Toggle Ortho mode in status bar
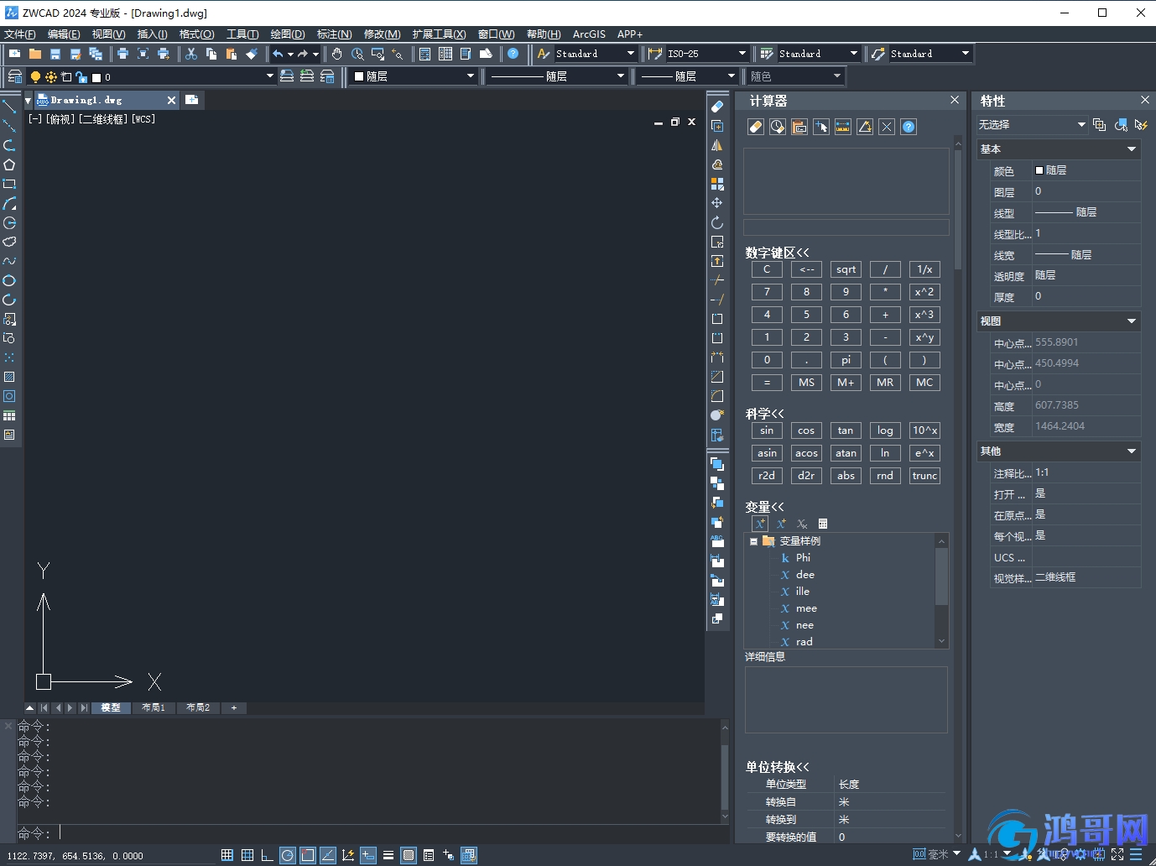This screenshot has height=866, width=1156. [268, 855]
